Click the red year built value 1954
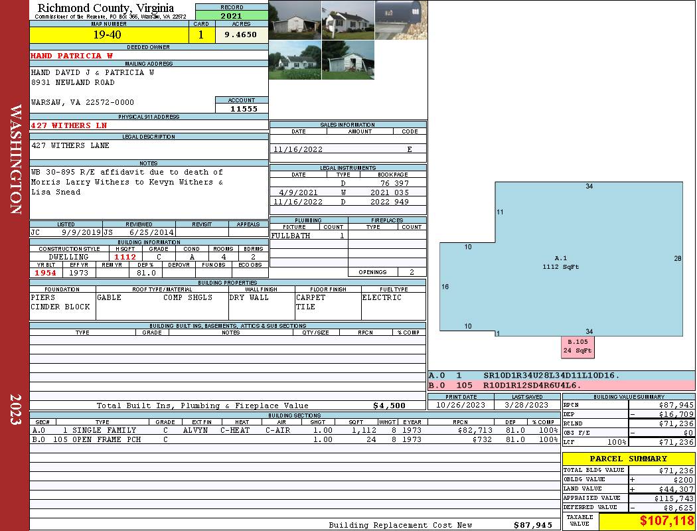The width and height of the screenshot is (697, 531). click(46, 273)
